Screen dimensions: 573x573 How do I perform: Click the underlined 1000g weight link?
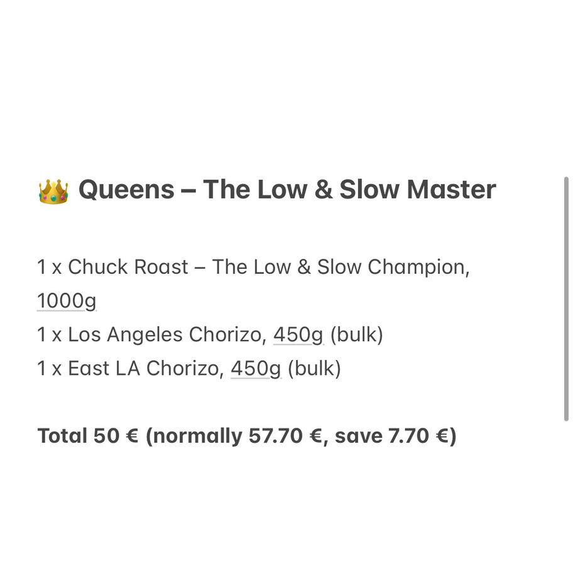coord(67,301)
